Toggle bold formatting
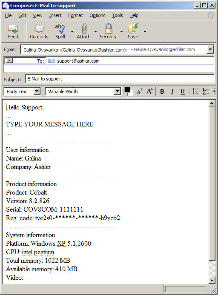Screen dimensions: 218x295 [x=162, y=92]
